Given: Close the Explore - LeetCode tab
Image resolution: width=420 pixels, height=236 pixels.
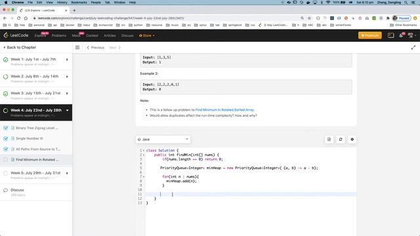Looking at the screenshot, I should 66,10.
